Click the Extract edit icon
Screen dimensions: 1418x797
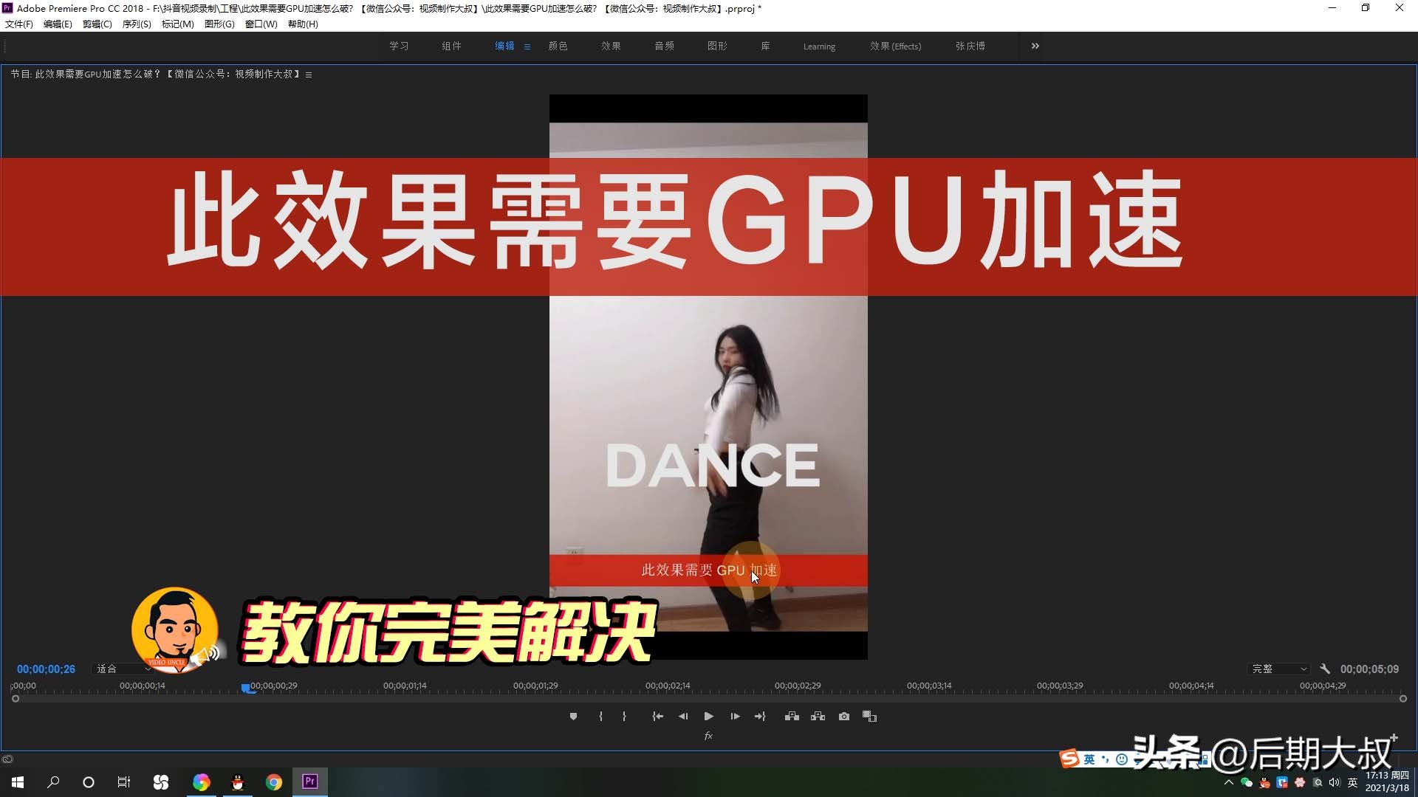tap(818, 716)
